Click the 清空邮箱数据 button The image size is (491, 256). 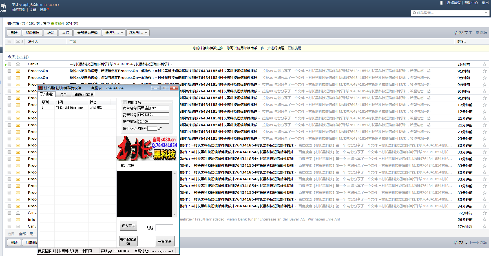(128, 241)
